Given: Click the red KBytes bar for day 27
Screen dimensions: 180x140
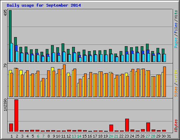Looking at the screenshot, I should (148, 127).
